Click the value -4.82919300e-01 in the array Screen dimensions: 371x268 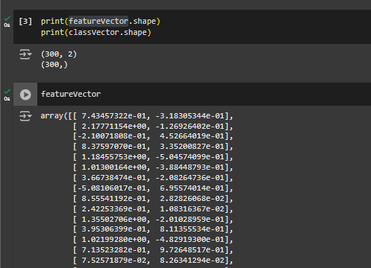(190, 240)
